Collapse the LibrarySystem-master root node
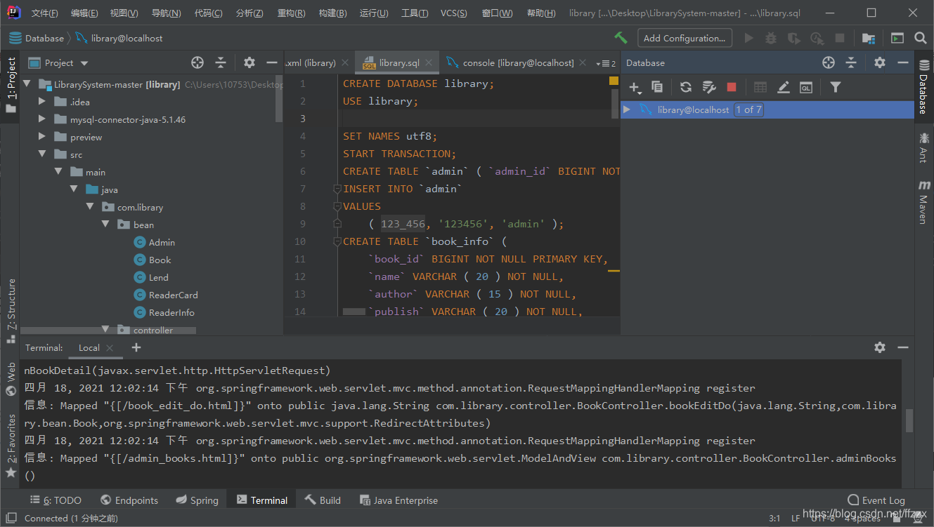934x527 pixels. (27, 84)
